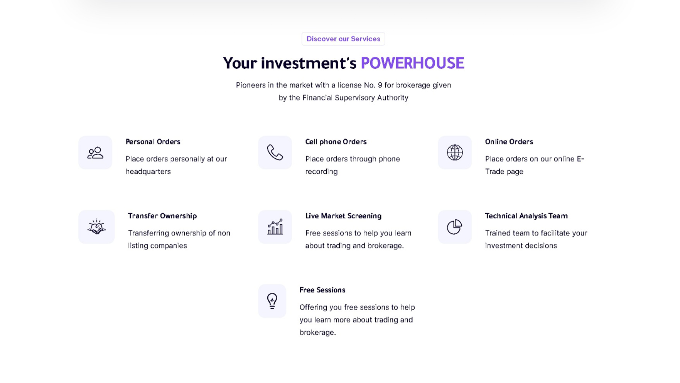Open the Free Sessions title
The width and height of the screenshot is (680, 383).
click(322, 290)
